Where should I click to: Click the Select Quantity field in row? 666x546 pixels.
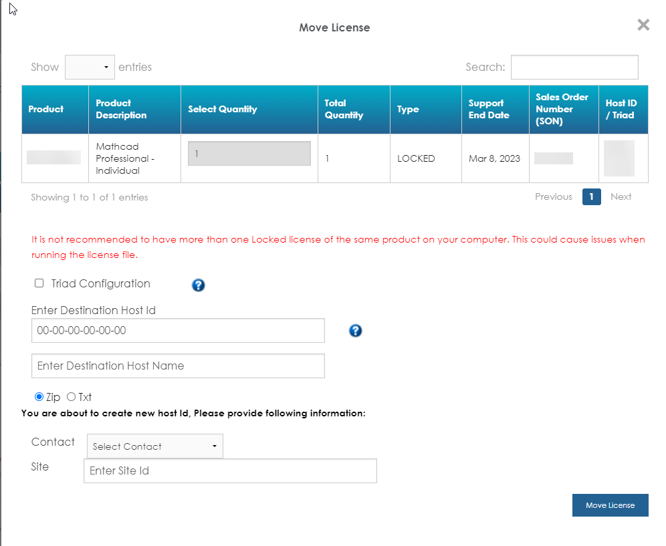(249, 154)
